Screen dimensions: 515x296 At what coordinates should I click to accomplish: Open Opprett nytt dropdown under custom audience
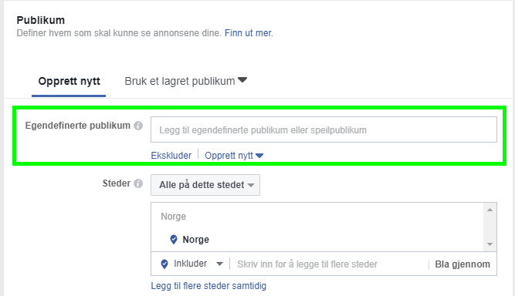tap(234, 156)
